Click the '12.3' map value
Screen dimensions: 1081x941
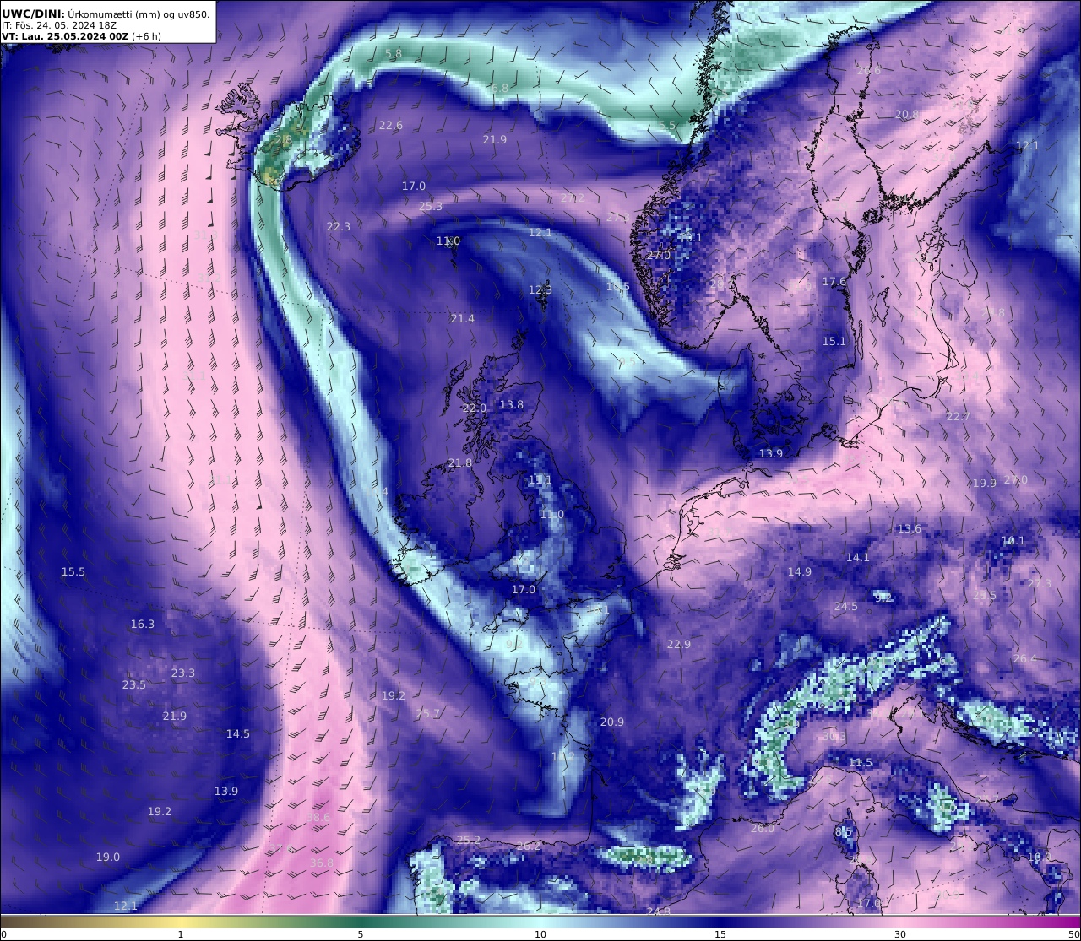point(540,289)
